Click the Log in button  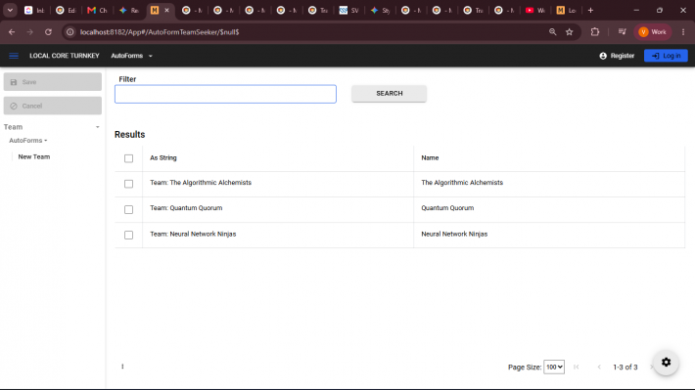click(666, 56)
